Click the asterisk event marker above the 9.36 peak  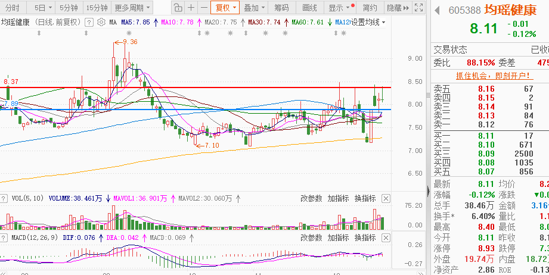pos(129,33)
